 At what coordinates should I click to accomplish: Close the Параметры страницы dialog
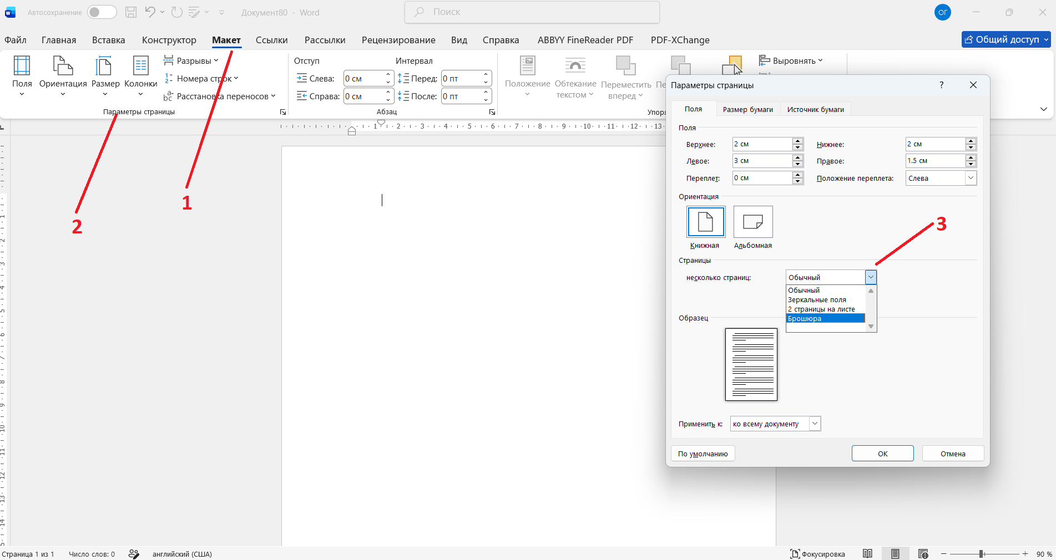973,85
